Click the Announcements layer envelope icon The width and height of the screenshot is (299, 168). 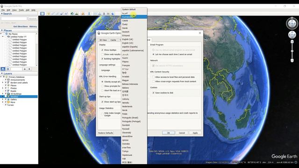(8, 80)
